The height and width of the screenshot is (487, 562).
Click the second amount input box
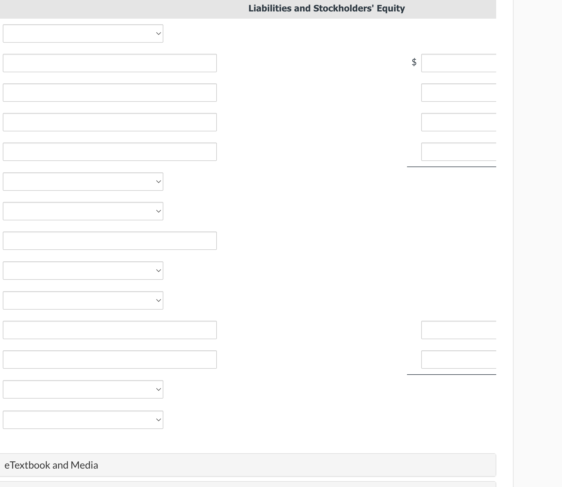click(459, 93)
